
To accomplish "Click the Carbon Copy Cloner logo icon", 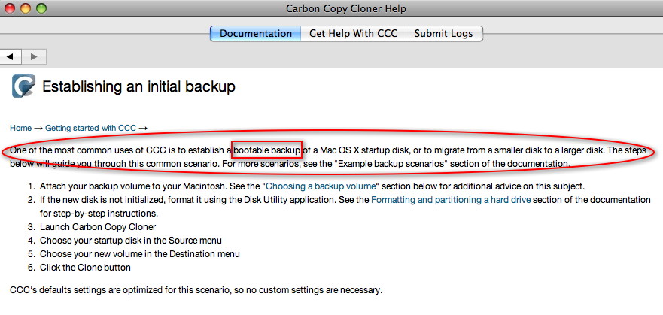I will tap(23, 86).
